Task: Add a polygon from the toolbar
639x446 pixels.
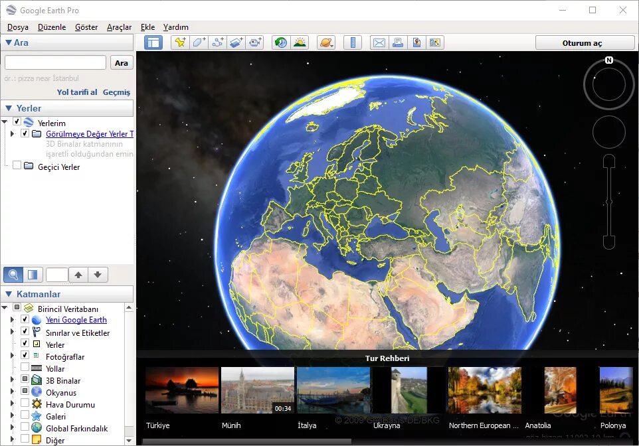Action: (199, 42)
